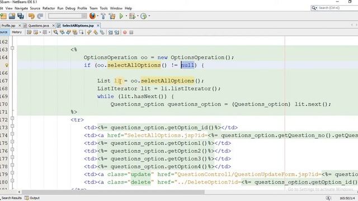Open dropdown arrow beside Firefox browser icon
This screenshot has height=201, width=358.
coord(97,16)
